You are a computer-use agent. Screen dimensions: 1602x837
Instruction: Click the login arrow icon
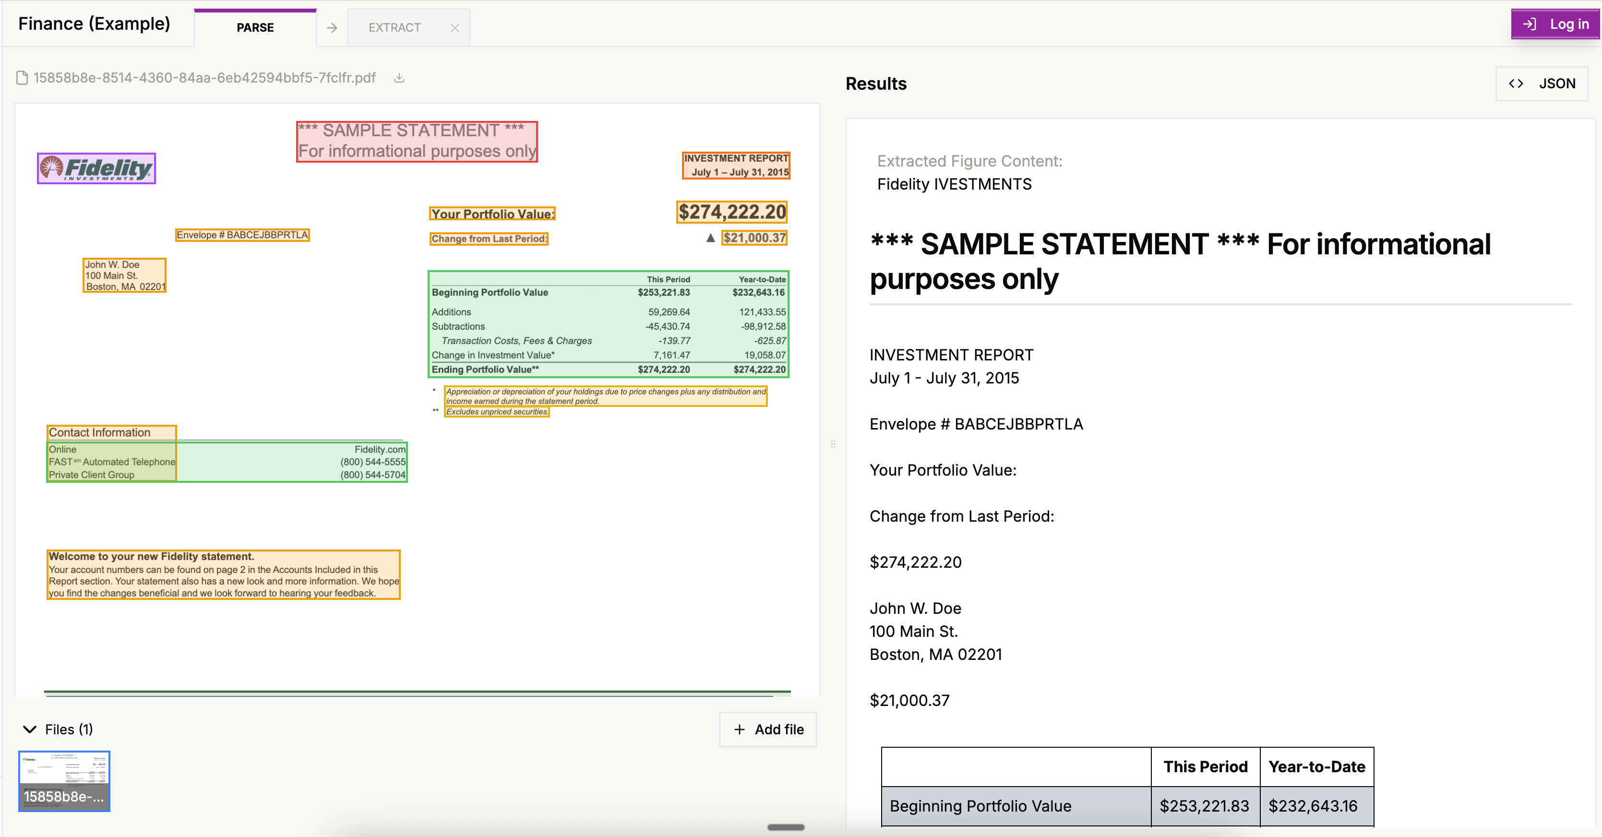pos(1529,24)
